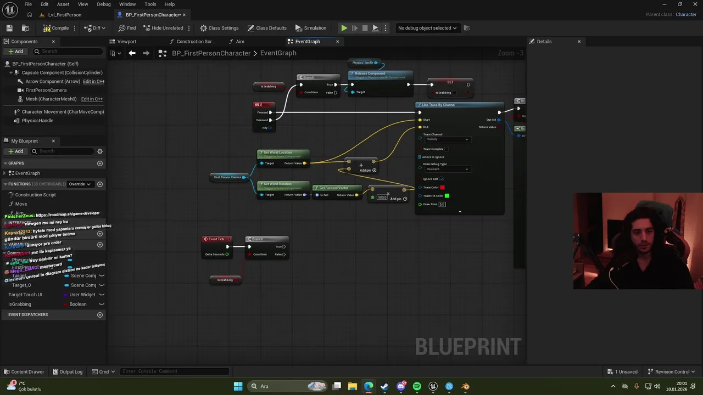Screen dimensions: 703x395
Task: Select the FirstPersonCamera component
Action: pos(46,90)
